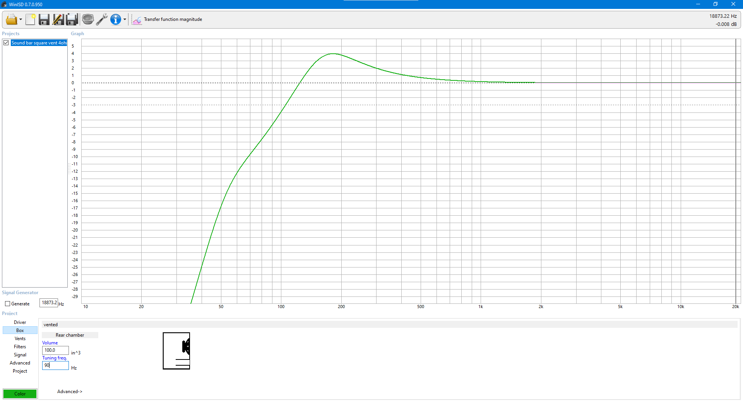Click the Hz unit beside tuning frequency
The image size is (743, 402).
(74, 368)
